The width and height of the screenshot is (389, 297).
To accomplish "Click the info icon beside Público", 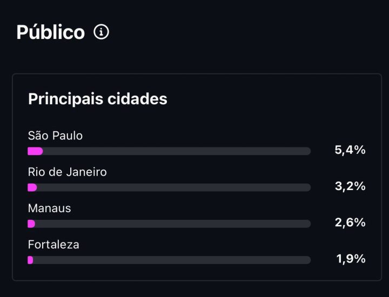I will point(101,32).
